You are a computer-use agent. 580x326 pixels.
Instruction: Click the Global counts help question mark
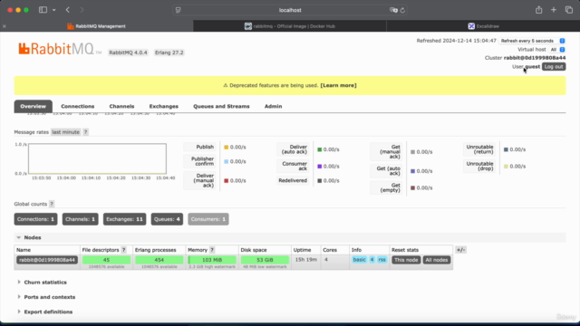[x=52, y=204]
